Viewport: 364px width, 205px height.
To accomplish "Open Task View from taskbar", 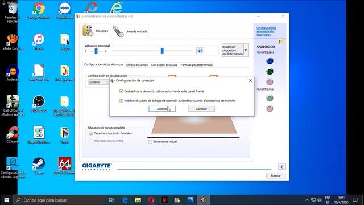I will (111, 200).
